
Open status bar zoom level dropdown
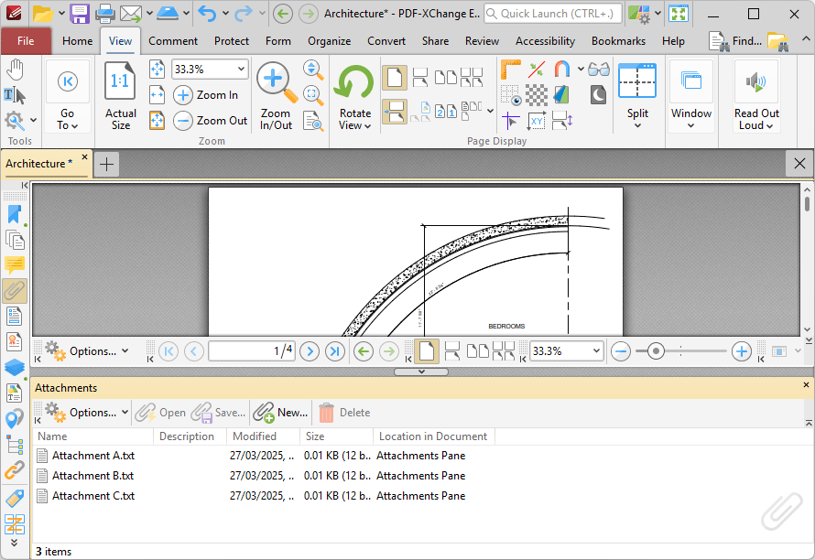(596, 351)
